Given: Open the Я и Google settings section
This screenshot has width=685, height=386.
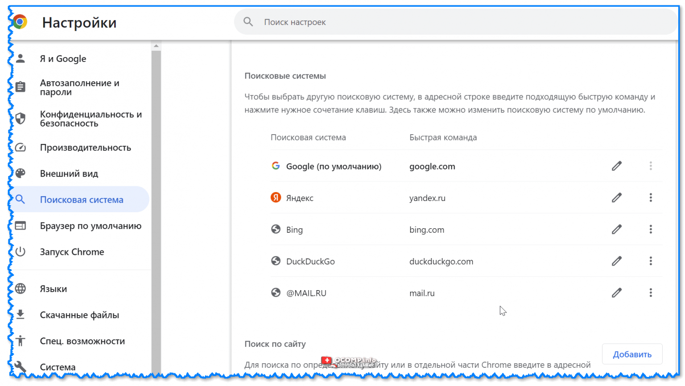Looking at the screenshot, I should [x=79, y=58].
